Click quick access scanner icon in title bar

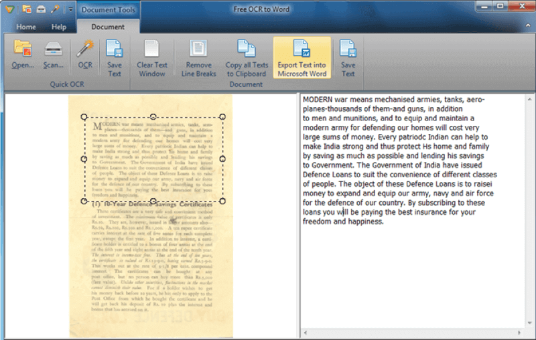[x=41, y=9]
